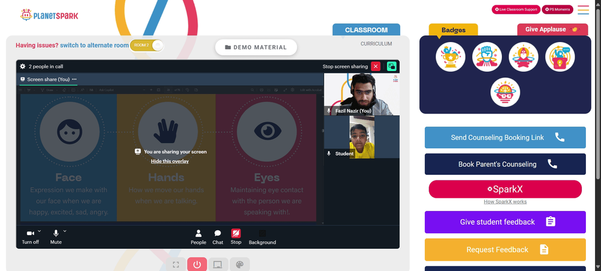Enter fullscreen mode icon below call
Image resolution: width=601 pixels, height=271 pixels.
(176, 264)
